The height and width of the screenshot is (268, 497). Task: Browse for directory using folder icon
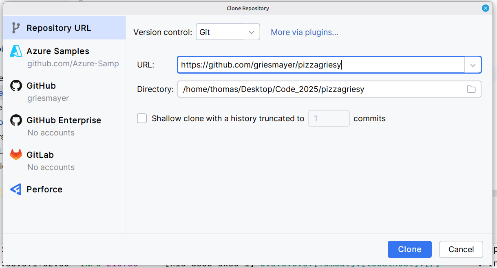[x=471, y=89]
